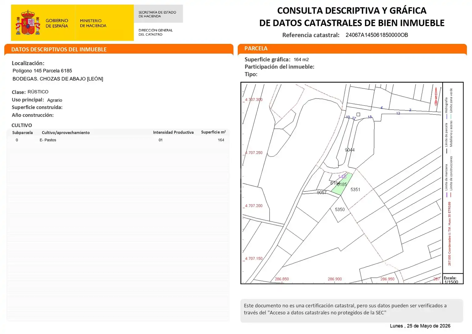Click the date 'Lunes , 25 de Mayo de 2026'
This screenshot has width=472, height=334.
tap(420, 326)
